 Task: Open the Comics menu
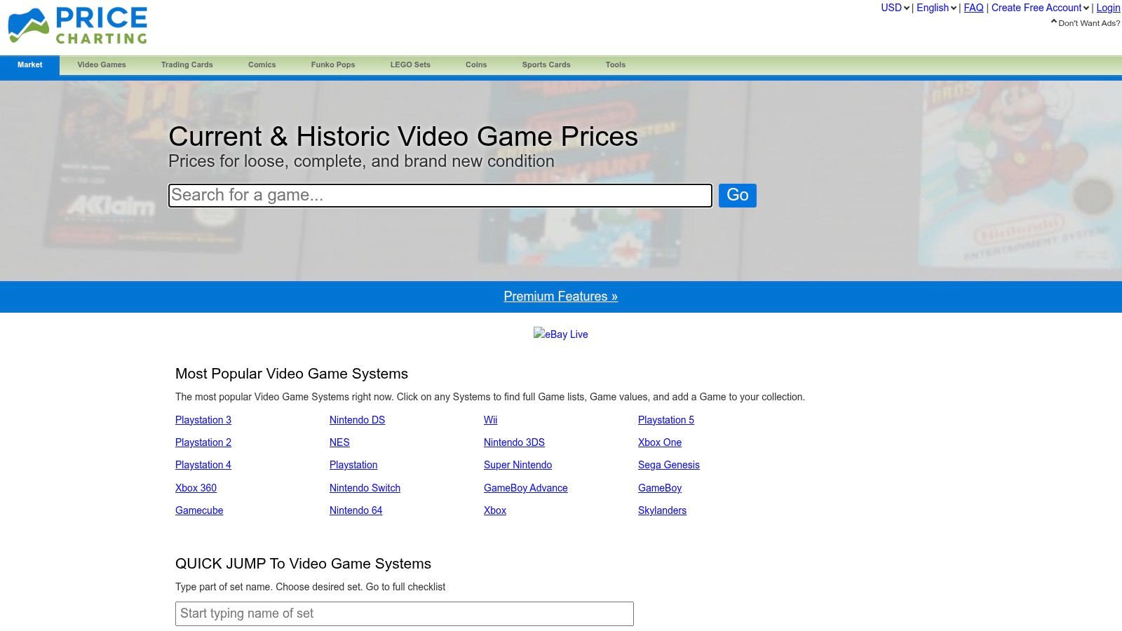(x=262, y=65)
